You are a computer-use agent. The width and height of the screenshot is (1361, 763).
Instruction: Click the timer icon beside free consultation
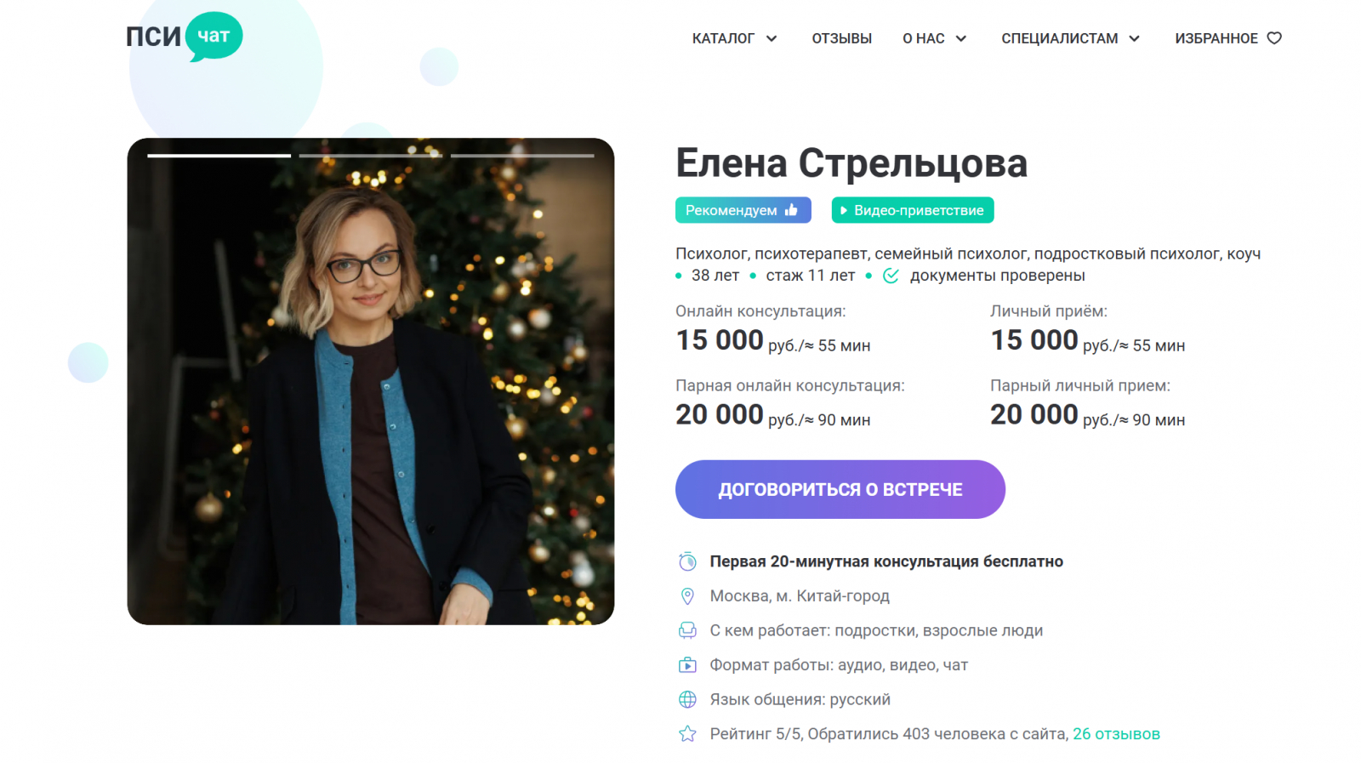pyautogui.click(x=687, y=561)
